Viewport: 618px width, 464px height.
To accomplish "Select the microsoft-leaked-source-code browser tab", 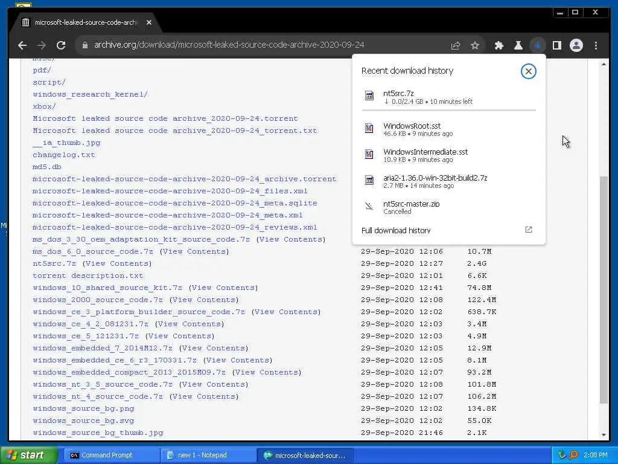I will coord(85,22).
